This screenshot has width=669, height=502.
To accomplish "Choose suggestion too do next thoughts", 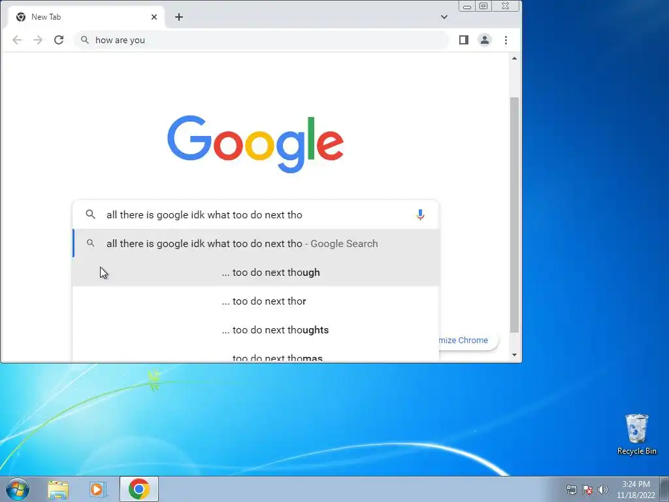I will click(x=256, y=330).
